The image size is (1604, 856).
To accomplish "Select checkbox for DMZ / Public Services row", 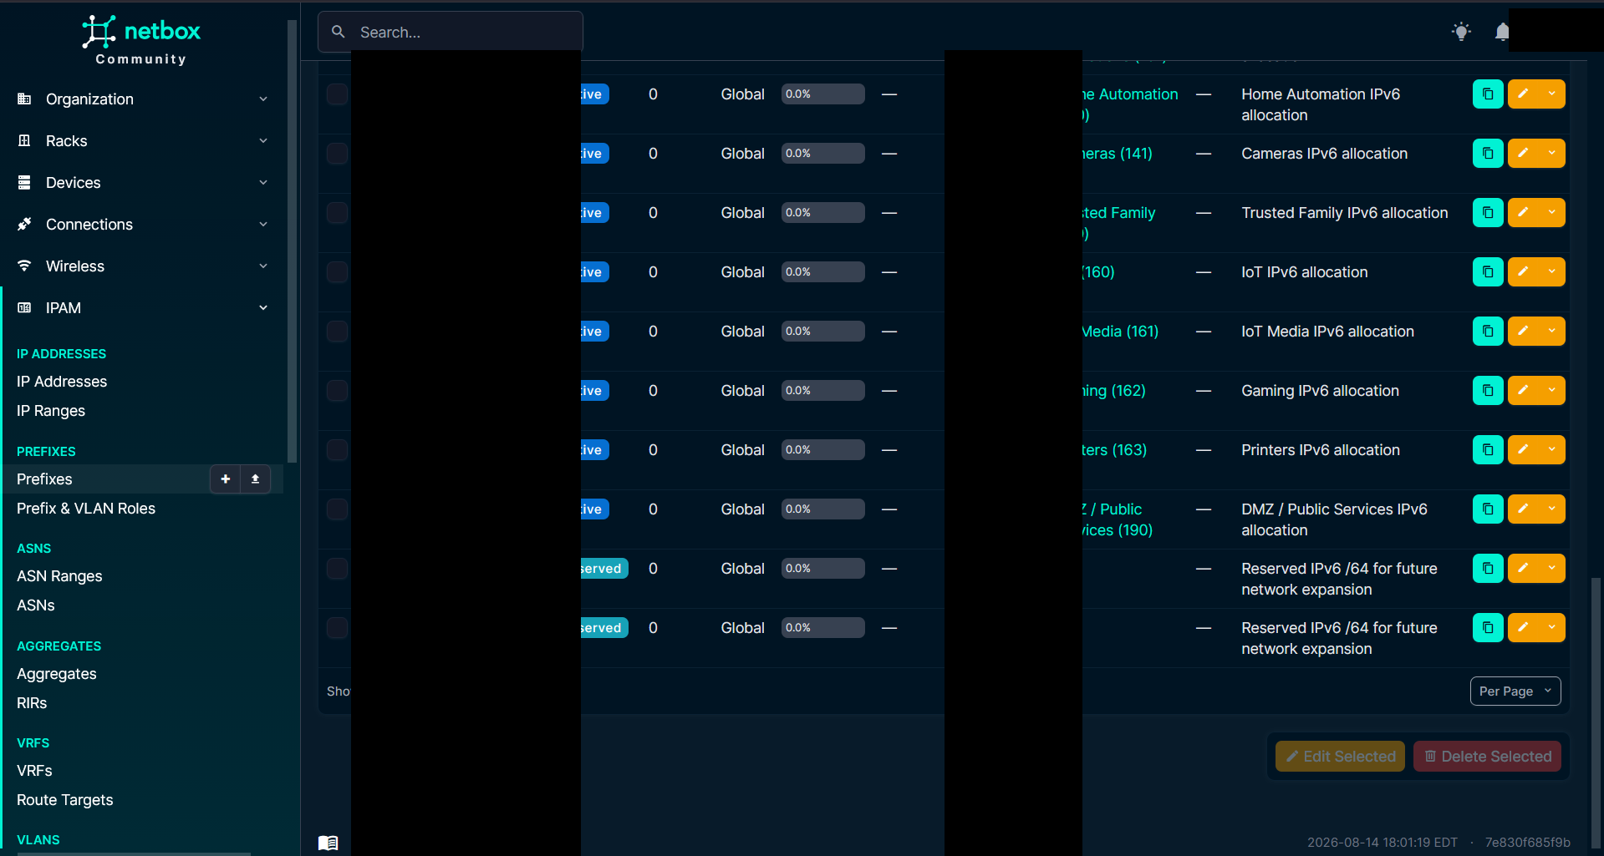I will tap(337, 509).
